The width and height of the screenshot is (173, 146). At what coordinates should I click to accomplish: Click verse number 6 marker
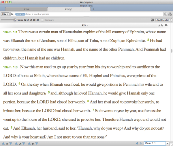click(x=88, y=101)
